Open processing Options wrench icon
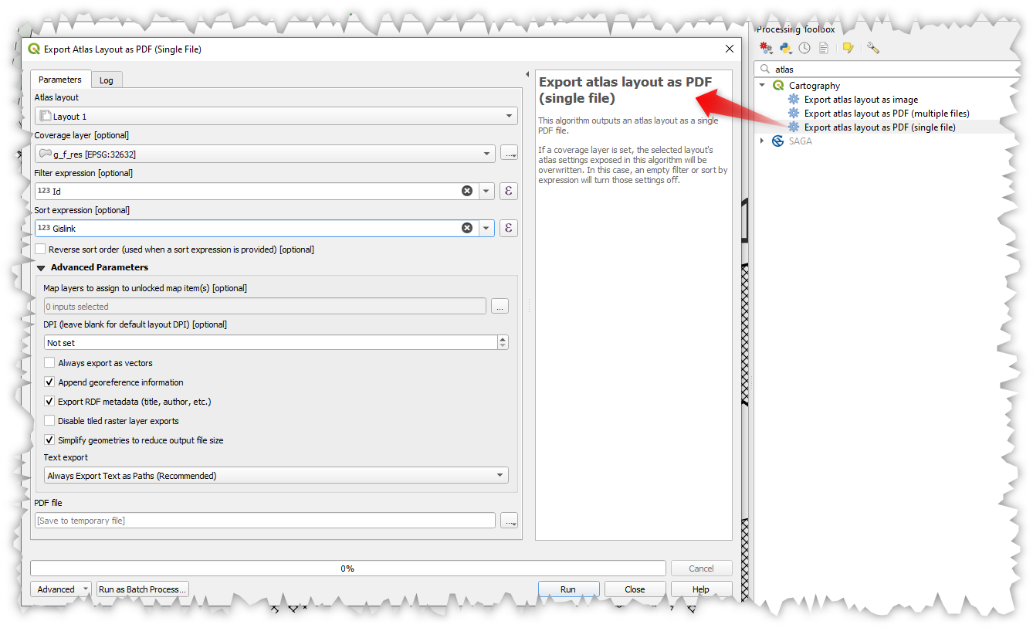The width and height of the screenshot is (1033, 628). (873, 48)
